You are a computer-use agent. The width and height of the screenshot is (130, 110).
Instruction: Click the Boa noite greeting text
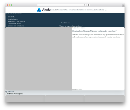(11, 17)
